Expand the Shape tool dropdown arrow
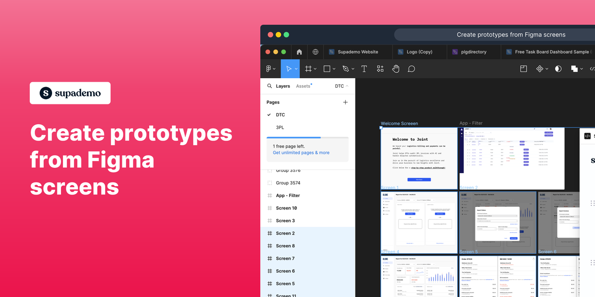This screenshot has height=297, width=595. point(334,68)
